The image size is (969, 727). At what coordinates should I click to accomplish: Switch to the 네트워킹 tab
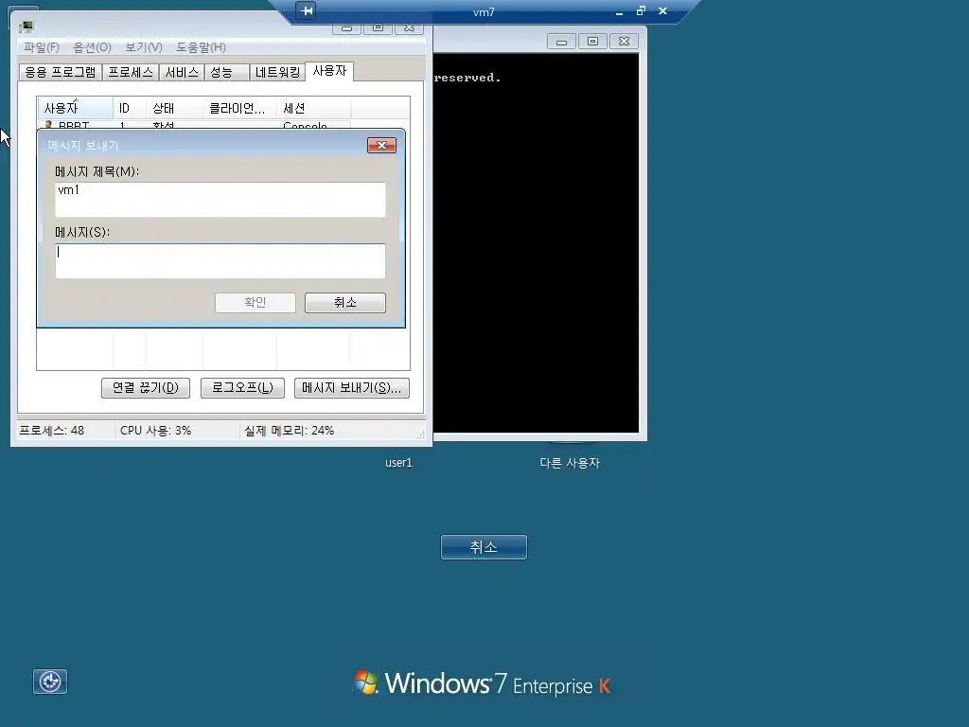tap(277, 72)
